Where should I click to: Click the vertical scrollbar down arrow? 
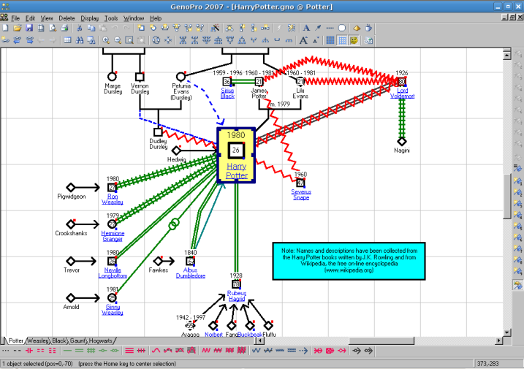point(507,332)
